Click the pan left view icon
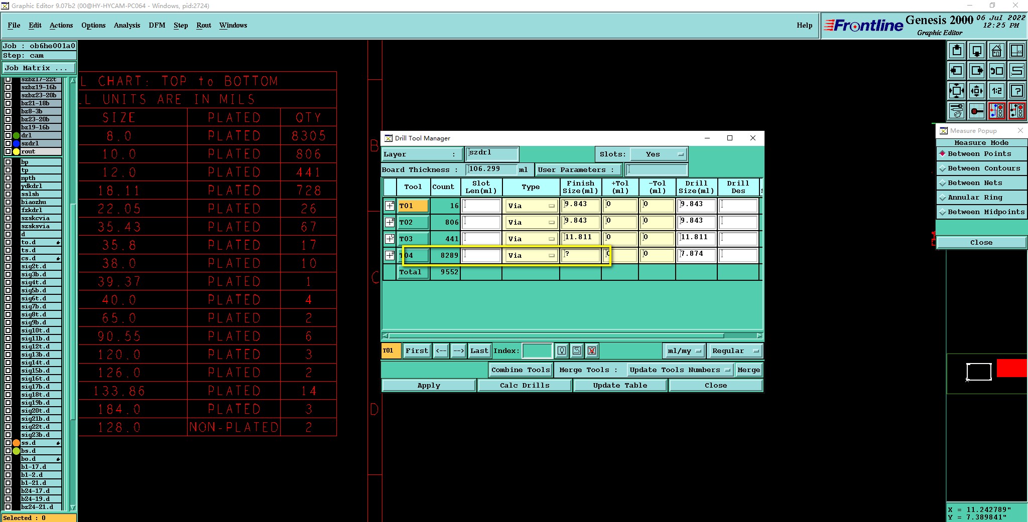The width and height of the screenshot is (1028, 522). pos(957,71)
